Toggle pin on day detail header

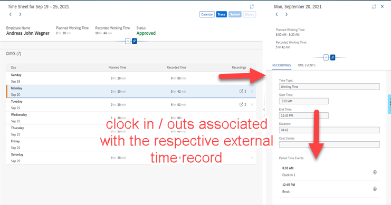click(332, 57)
